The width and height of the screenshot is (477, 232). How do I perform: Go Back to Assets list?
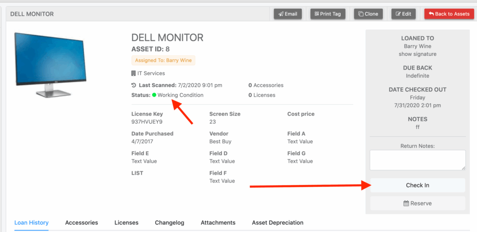(449, 14)
